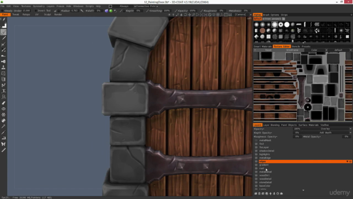Select the Text tool marked T in left toolbar

pyautogui.click(x=3, y=91)
